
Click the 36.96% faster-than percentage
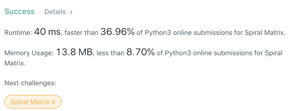[x=117, y=32]
